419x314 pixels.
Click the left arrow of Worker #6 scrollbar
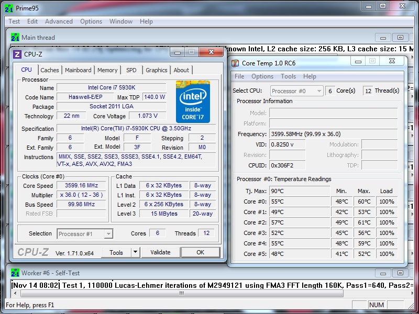pos(15,293)
